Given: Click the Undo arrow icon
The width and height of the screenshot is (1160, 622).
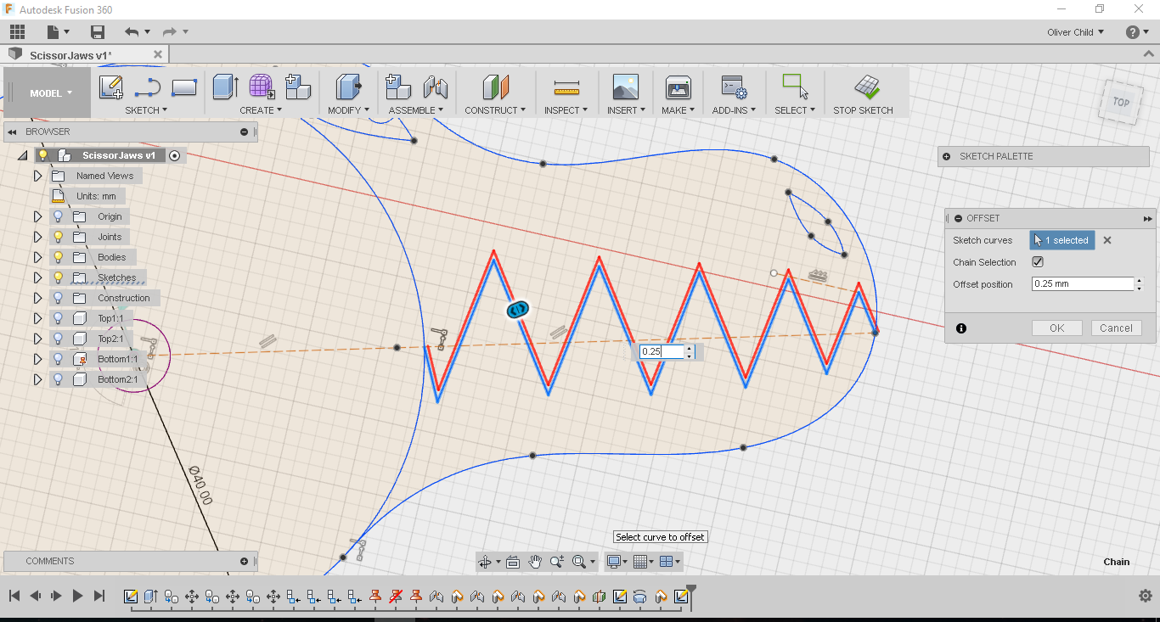Looking at the screenshot, I should 132,32.
